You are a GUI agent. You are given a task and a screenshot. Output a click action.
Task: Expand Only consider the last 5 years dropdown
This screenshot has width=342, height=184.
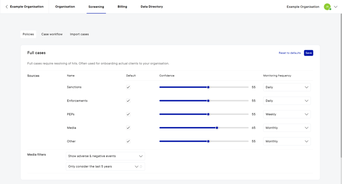coord(105,167)
